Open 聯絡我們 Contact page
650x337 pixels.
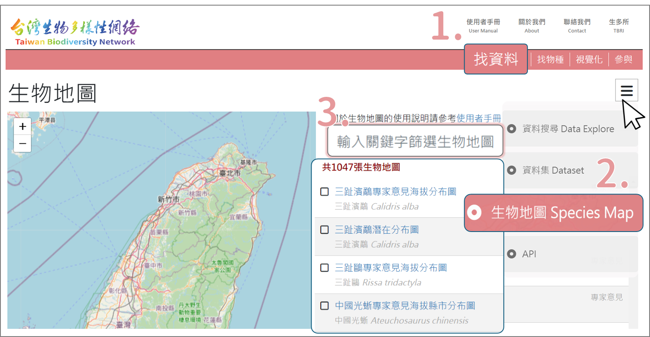coord(577,26)
